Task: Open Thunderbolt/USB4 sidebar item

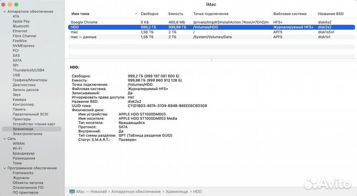Action: point(28,70)
